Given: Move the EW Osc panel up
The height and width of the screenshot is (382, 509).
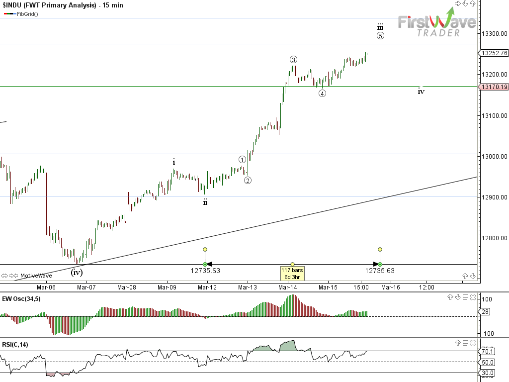Looking at the screenshot, I should click(450, 297).
